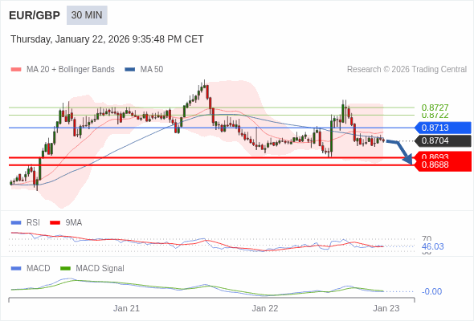This screenshot has width=474, height=321.
Task: Click the red 0.8688 support price tag
Action: point(443,165)
